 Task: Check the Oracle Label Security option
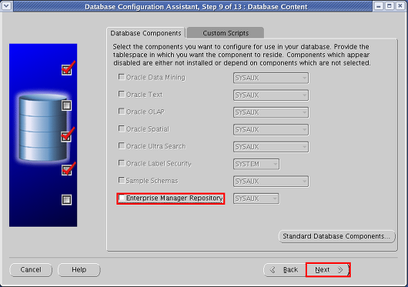[x=122, y=163]
